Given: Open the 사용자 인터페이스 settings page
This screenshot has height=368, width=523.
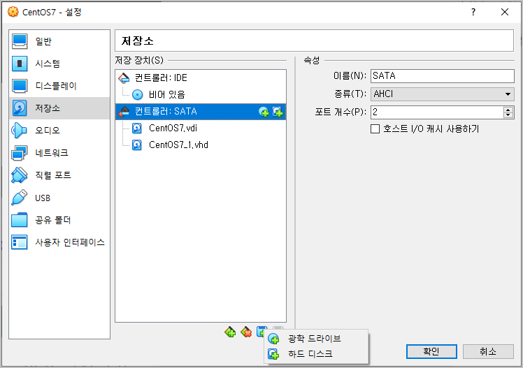Looking at the screenshot, I should point(59,242).
